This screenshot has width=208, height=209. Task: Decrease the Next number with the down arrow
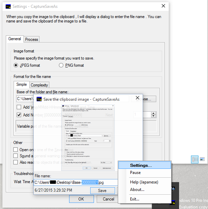click(153, 116)
